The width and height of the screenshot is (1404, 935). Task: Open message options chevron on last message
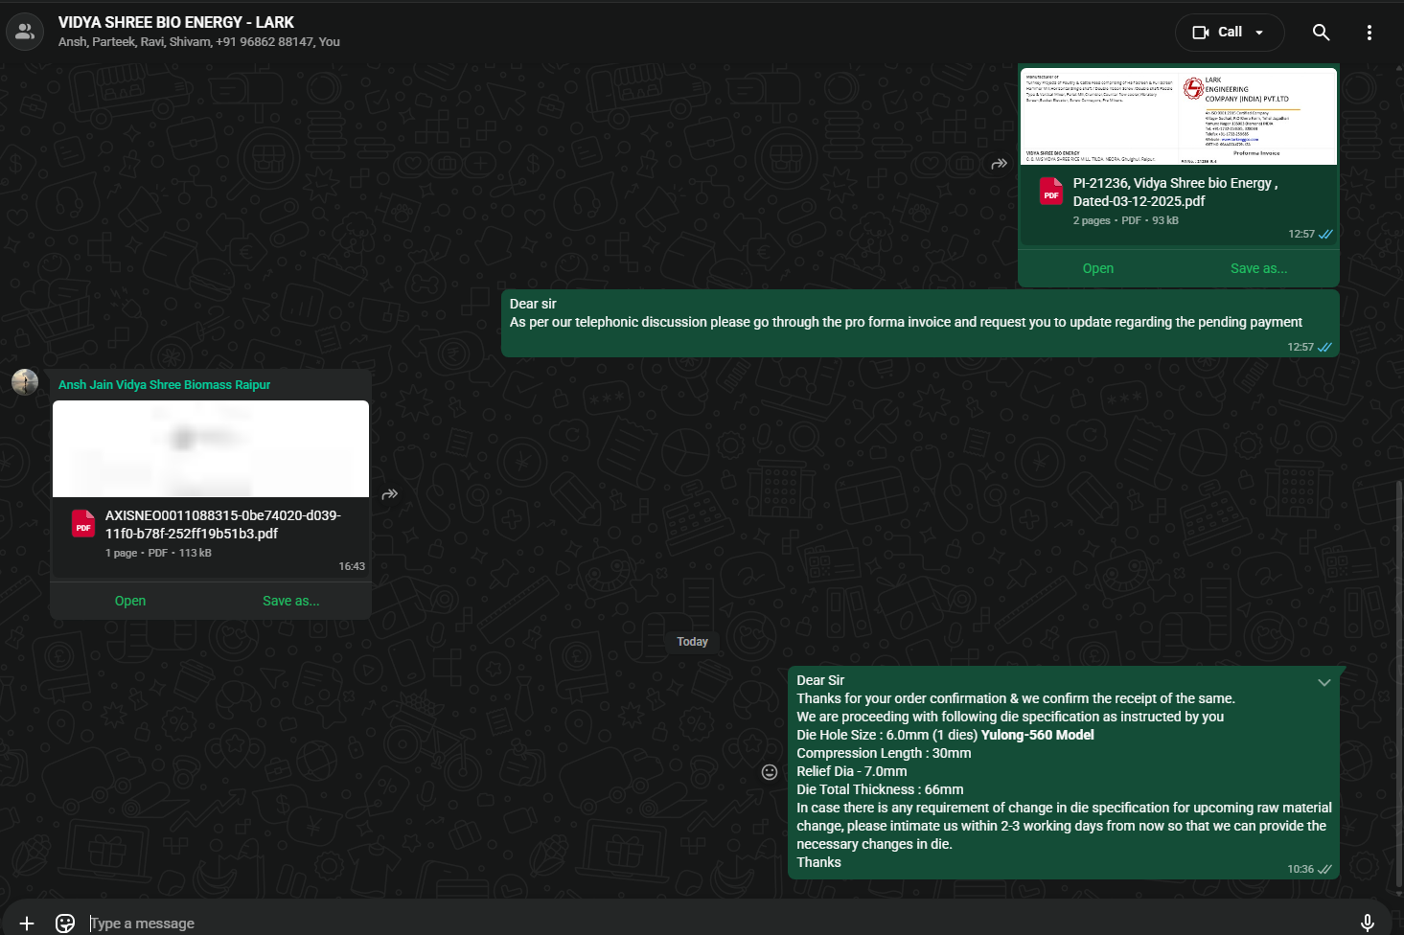pos(1323,683)
